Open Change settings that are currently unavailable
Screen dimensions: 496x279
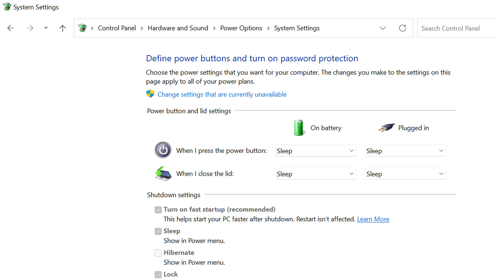click(222, 94)
